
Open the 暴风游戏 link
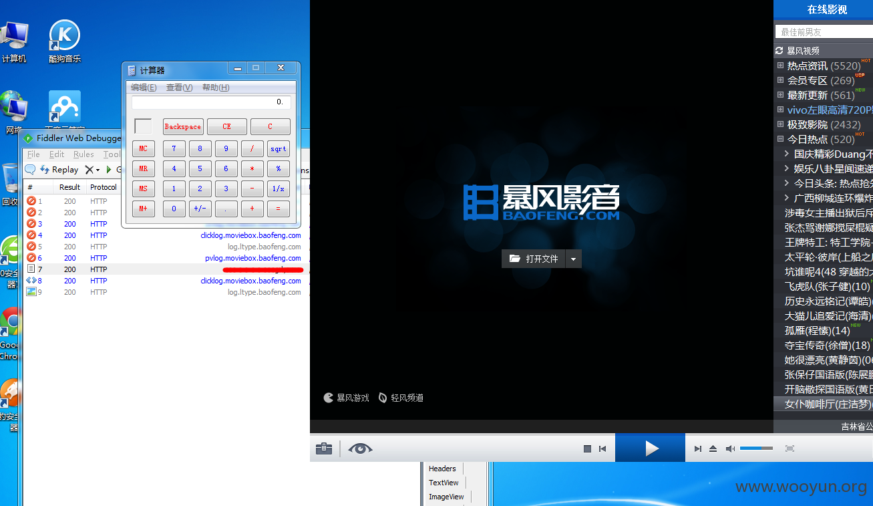(347, 398)
